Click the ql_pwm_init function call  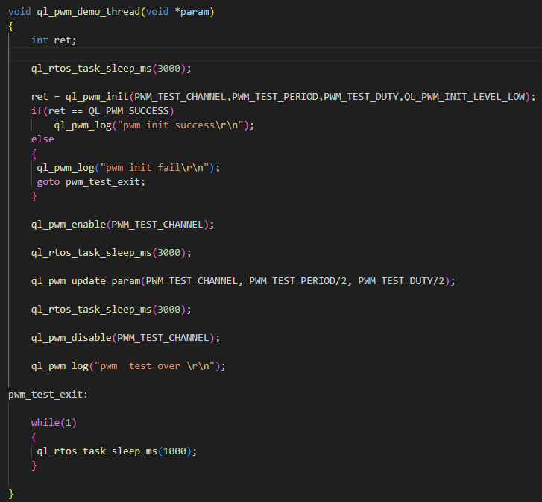click(x=94, y=97)
